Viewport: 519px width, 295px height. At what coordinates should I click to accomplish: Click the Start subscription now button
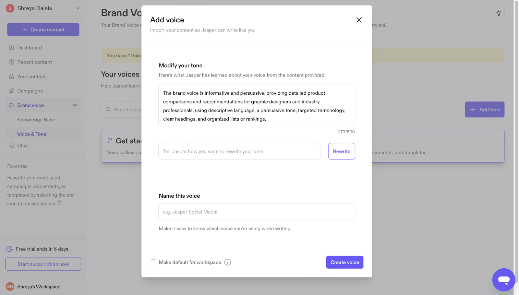point(43,264)
